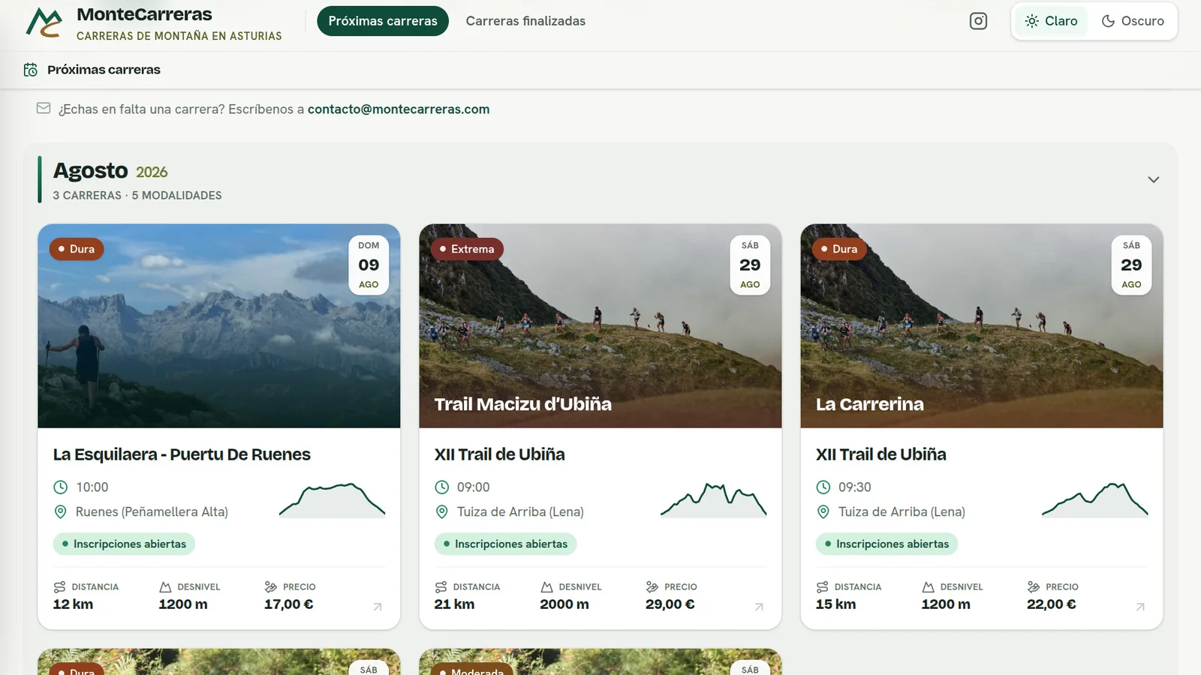
Task: Click Inscripciones abiertas on La Carrerina card
Action: [x=886, y=544]
